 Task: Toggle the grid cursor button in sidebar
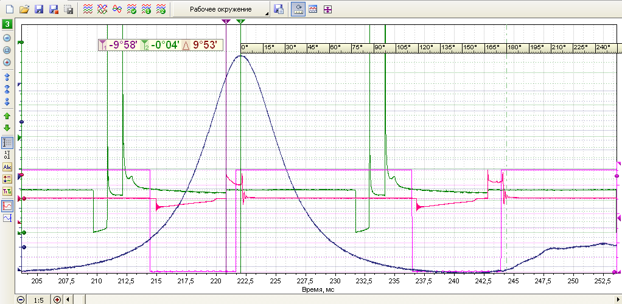(x=7, y=142)
